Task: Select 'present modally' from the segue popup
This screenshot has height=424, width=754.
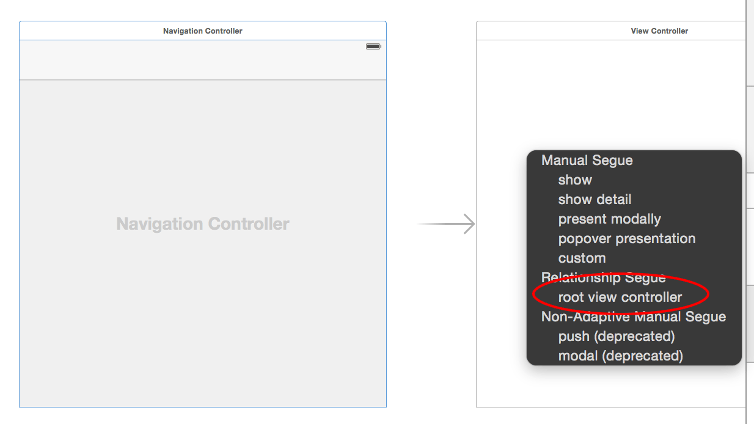Action: coord(609,219)
